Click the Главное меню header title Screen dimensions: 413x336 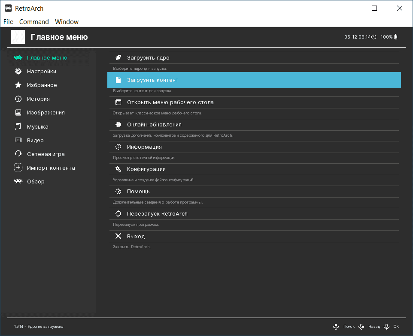pyautogui.click(x=59, y=37)
